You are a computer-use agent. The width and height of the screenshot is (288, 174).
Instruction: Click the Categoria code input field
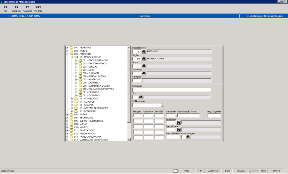(137, 80)
